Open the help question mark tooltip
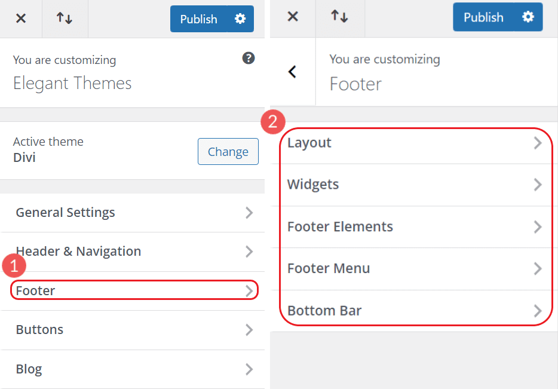Viewport: 558px width, 389px height. point(248,58)
